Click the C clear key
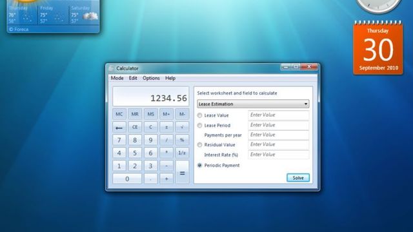413x232 pixels. click(x=150, y=127)
